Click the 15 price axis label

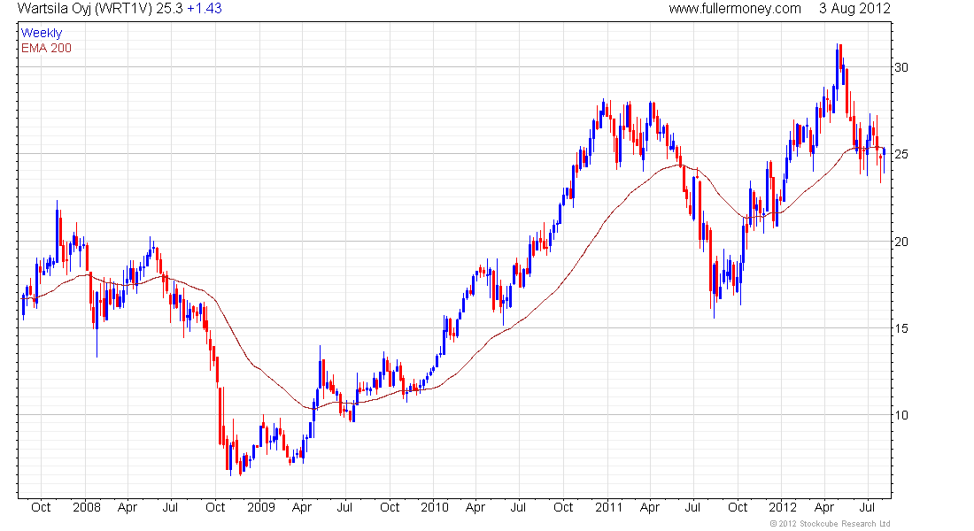point(901,328)
